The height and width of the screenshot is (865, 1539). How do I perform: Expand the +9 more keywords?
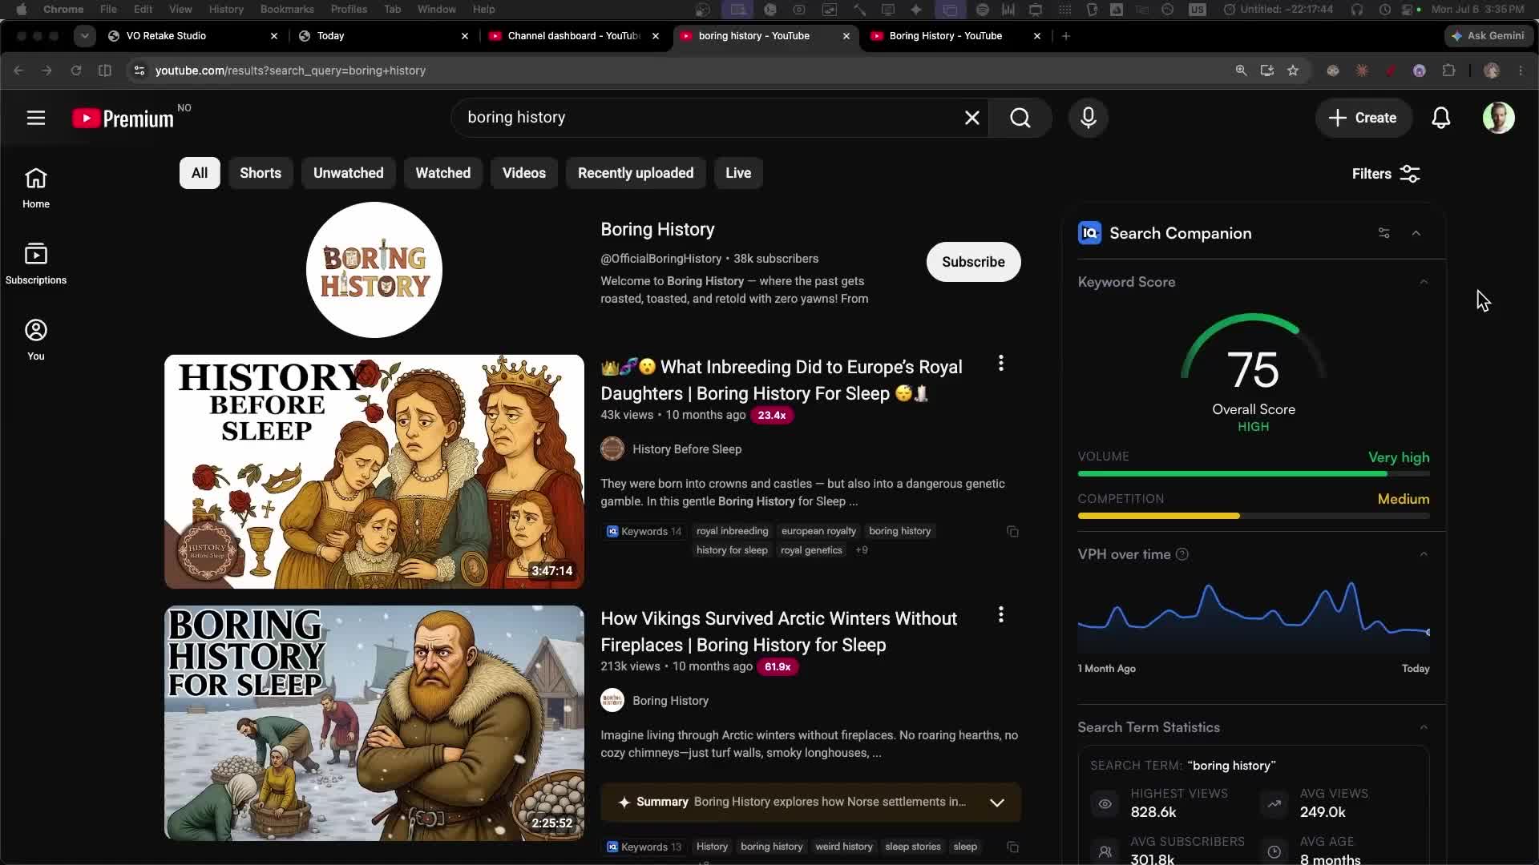[x=861, y=550]
